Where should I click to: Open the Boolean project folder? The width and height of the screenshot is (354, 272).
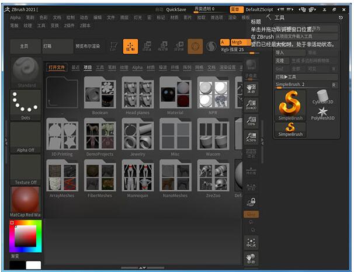100,92
